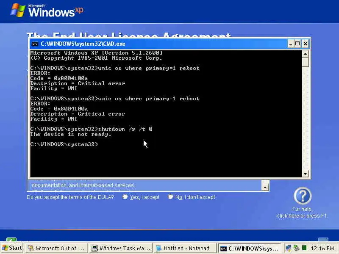This screenshot has height=254, width=339.
Task: Click 'For help, click here or press F1' text
Action: pyautogui.click(x=302, y=213)
